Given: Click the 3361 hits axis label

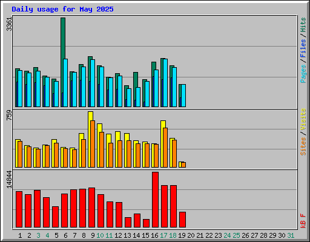Looking at the screenshot, I should (9, 24).
